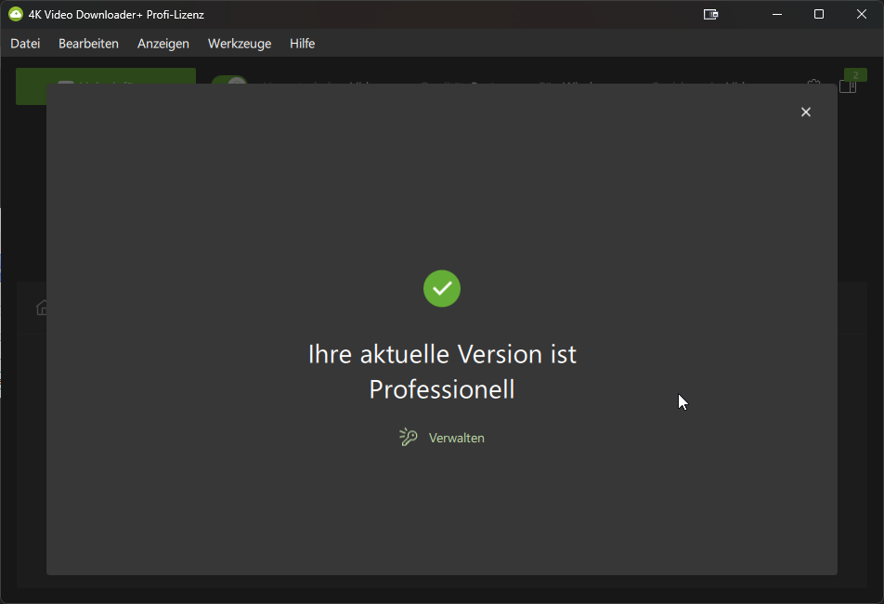The width and height of the screenshot is (884, 604).
Task: Minimize the 4K Video Downloader window
Action: coord(777,15)
